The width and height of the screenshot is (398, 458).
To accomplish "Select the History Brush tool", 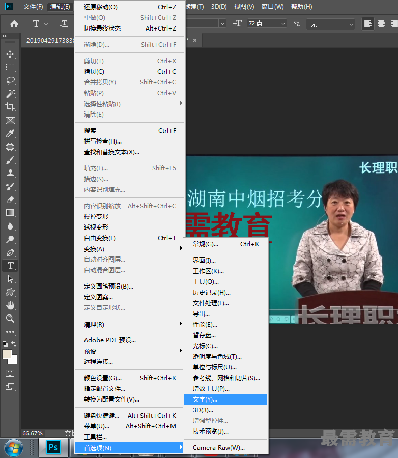I will 10,186.
